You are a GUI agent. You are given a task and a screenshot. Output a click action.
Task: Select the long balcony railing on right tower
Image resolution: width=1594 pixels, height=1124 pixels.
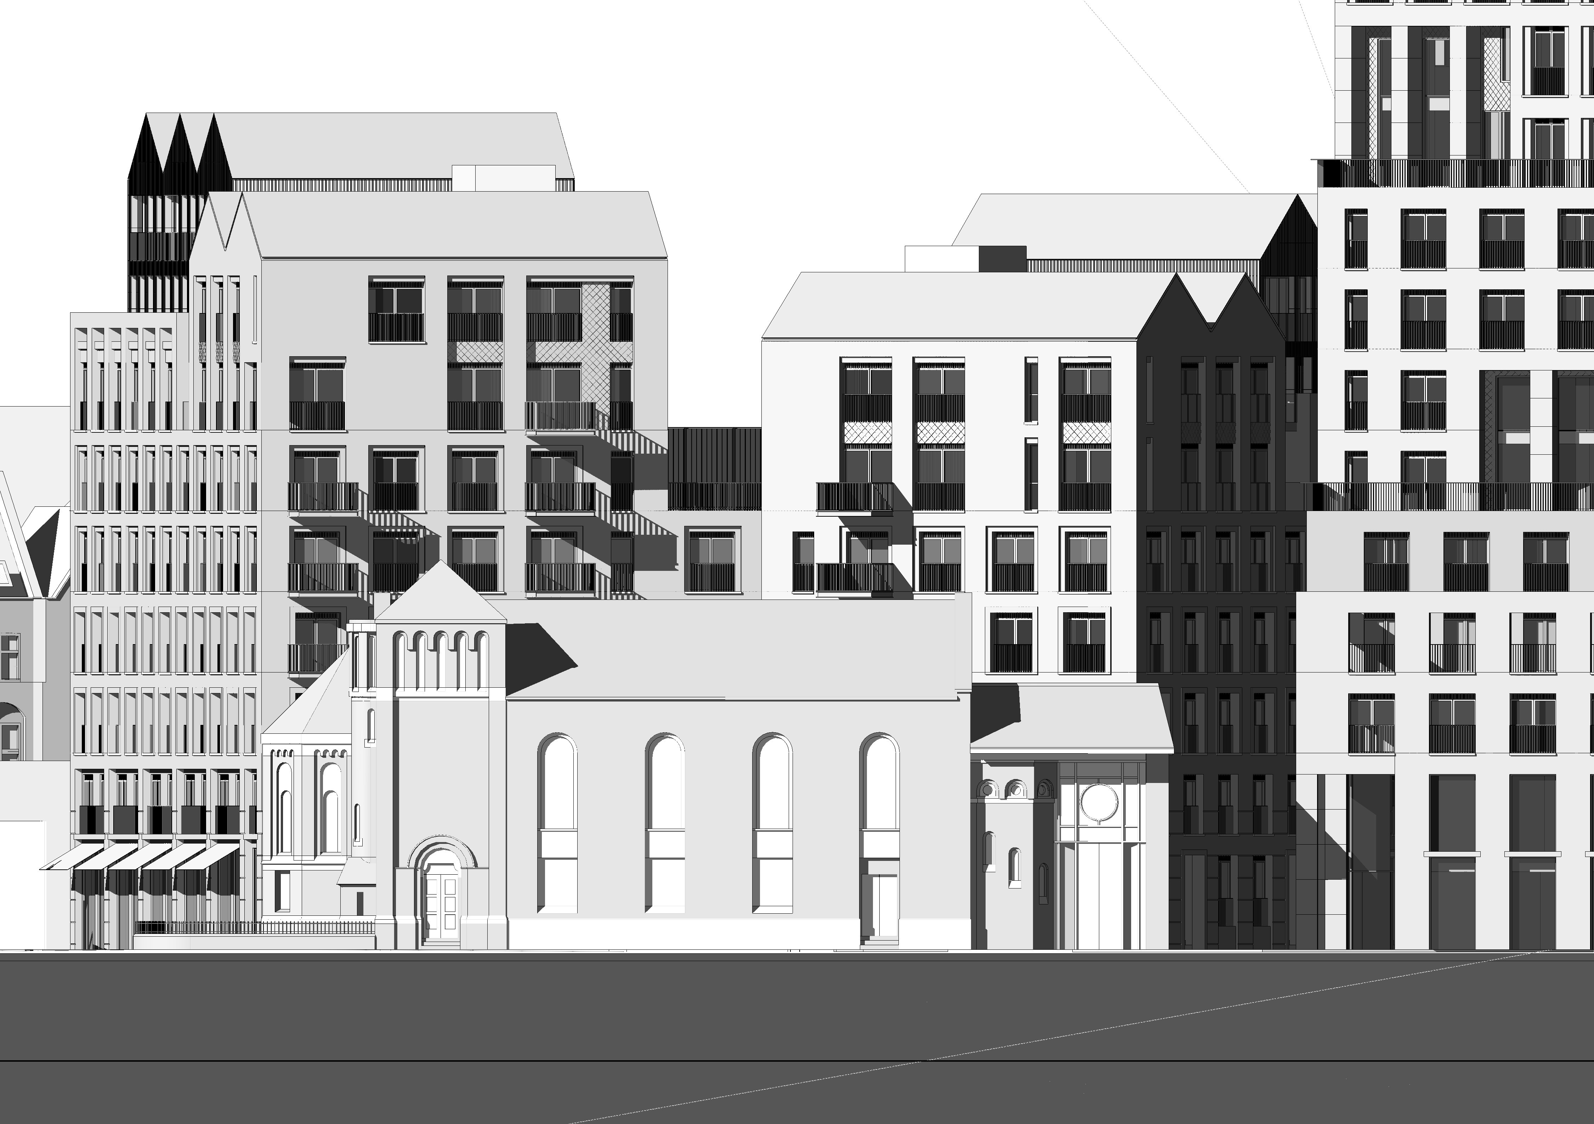[1458, 174]
